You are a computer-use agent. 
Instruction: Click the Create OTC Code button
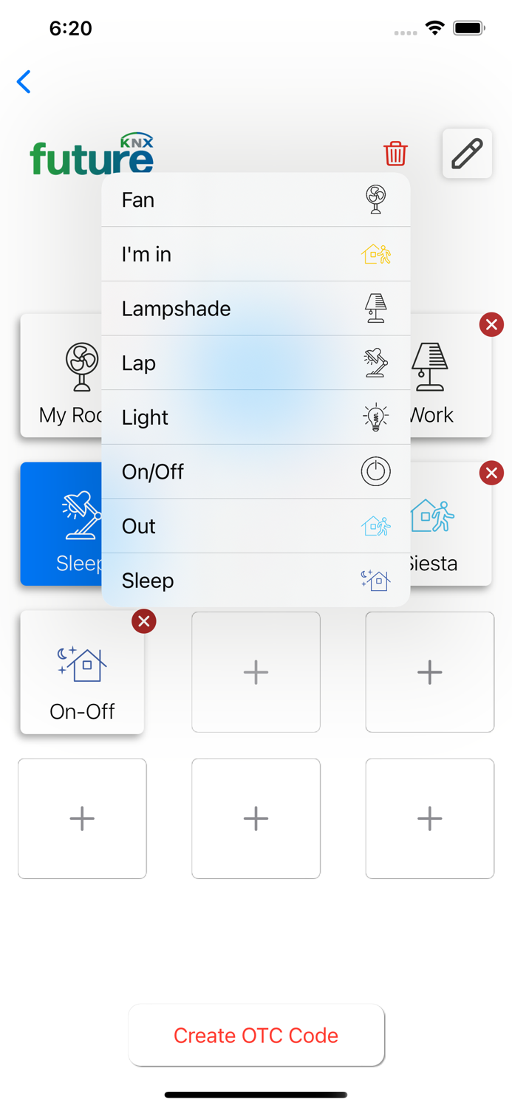pos(256,1035)
